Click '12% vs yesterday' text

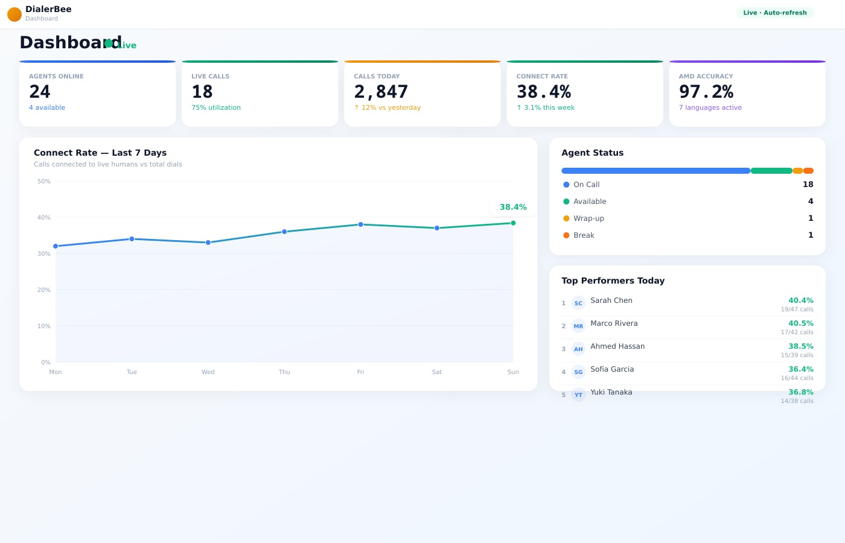[387, 107]
